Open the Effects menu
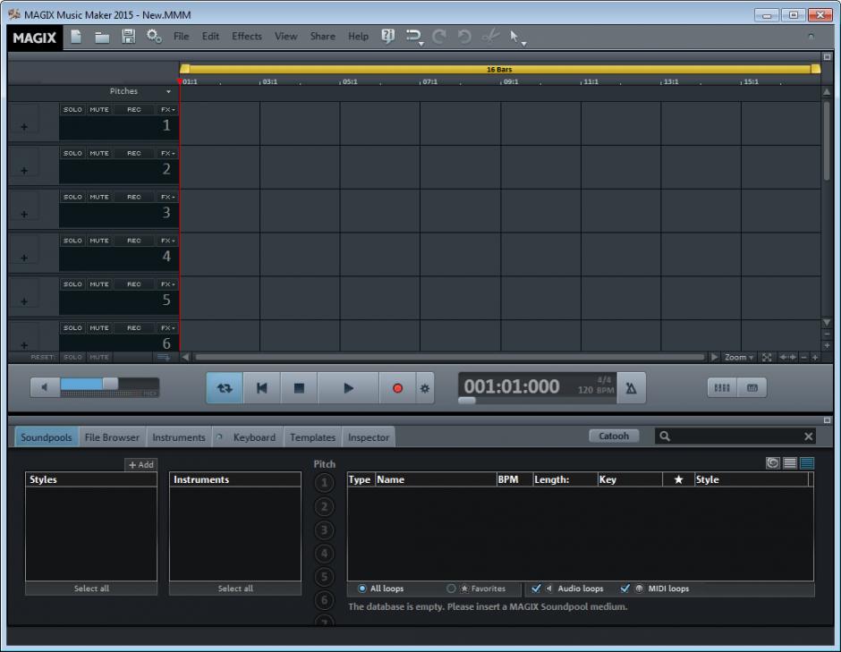 coord(247,37)
